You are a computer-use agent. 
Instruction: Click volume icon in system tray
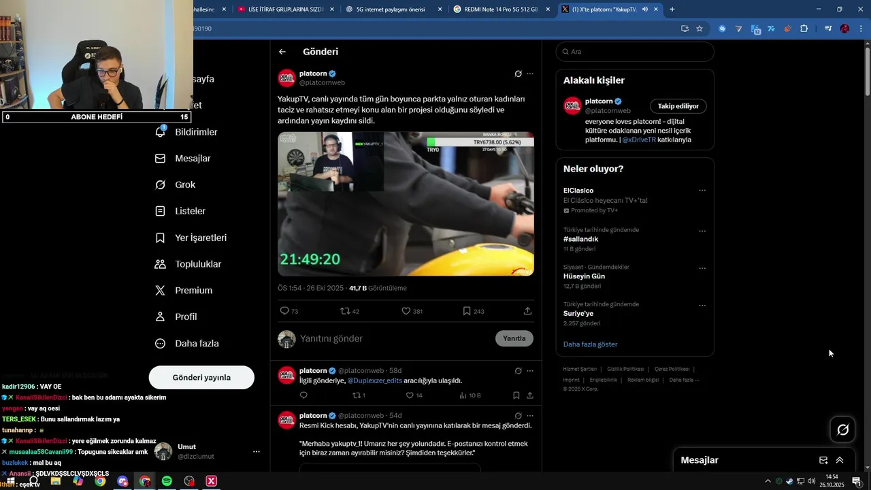(x=811, y=481)
